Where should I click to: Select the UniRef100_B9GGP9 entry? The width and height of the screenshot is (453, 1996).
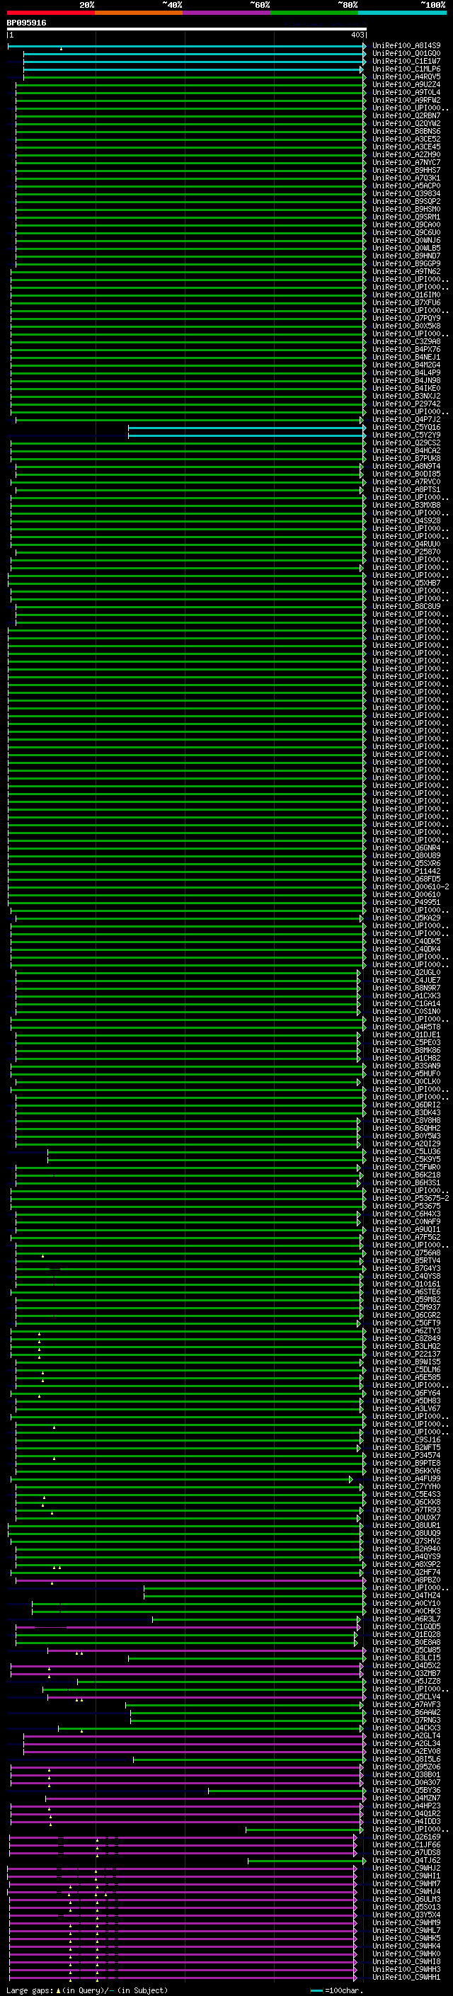point(406,263)
